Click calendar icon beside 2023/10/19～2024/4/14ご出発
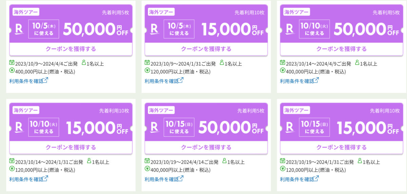Viewport: 407px width, 194px height. pos(147,161)
